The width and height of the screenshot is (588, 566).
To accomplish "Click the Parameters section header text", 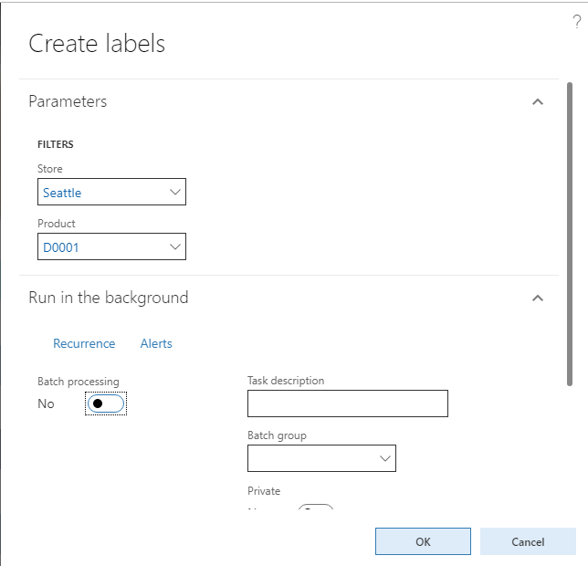I will (x=68, y=102).
